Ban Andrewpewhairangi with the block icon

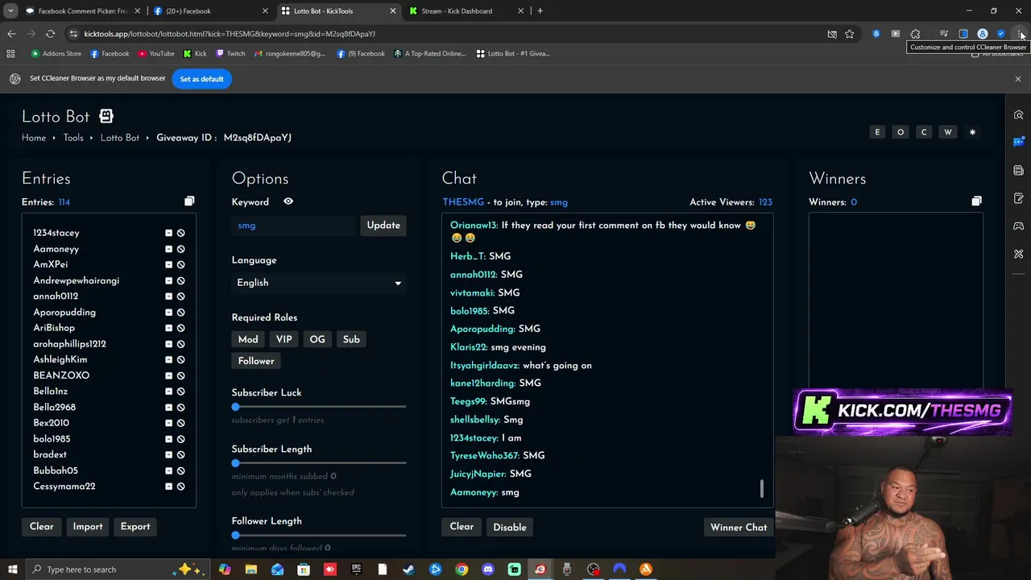181,280
